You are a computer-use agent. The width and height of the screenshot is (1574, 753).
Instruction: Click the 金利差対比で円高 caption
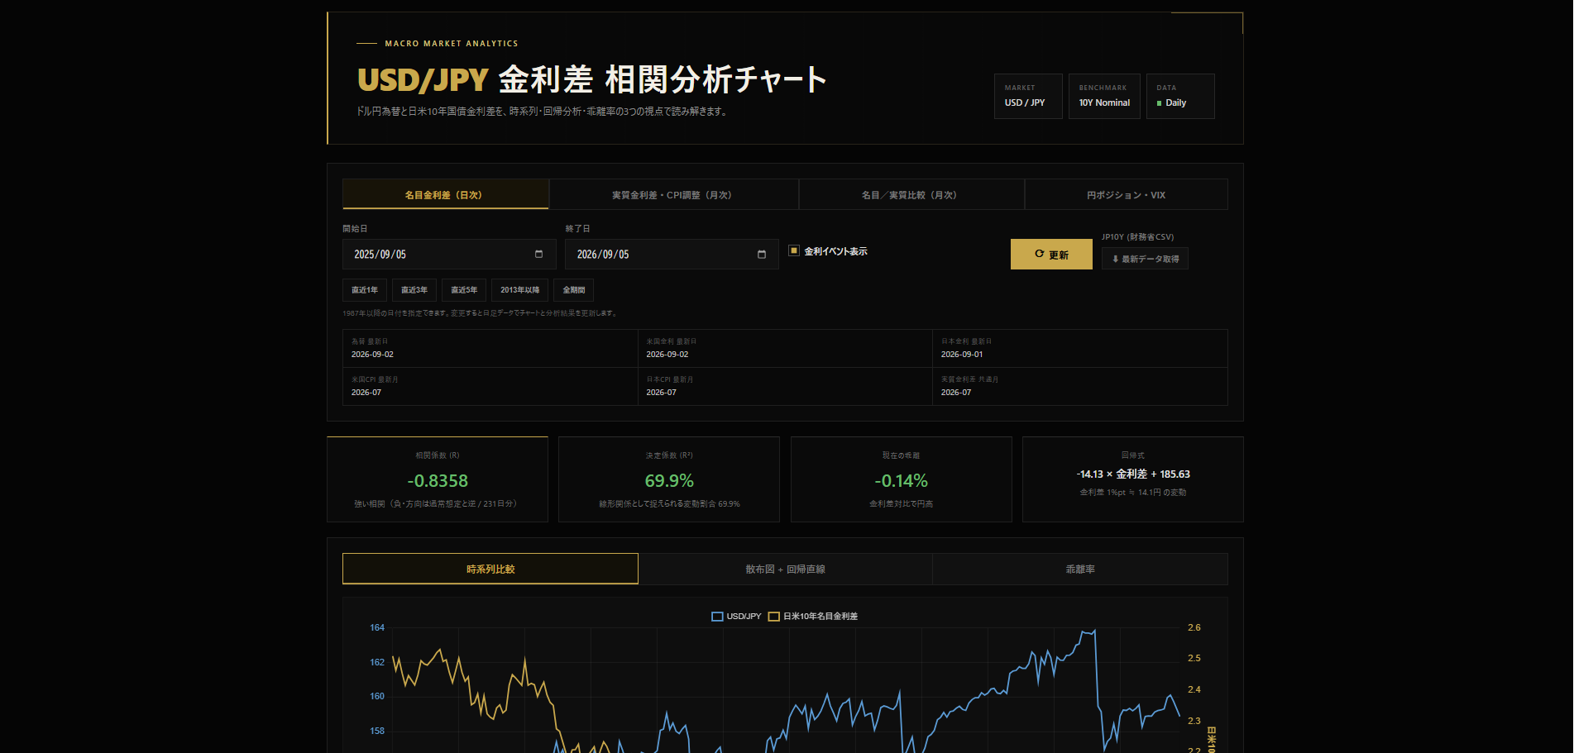click(x=901, y=503)
